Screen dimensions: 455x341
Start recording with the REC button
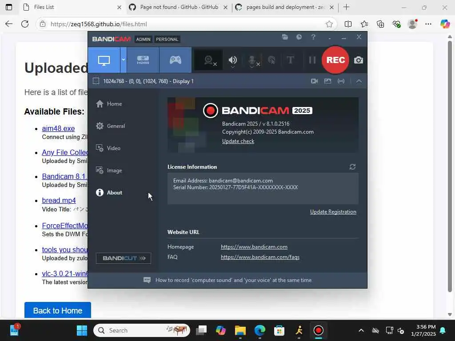[335, 60]
